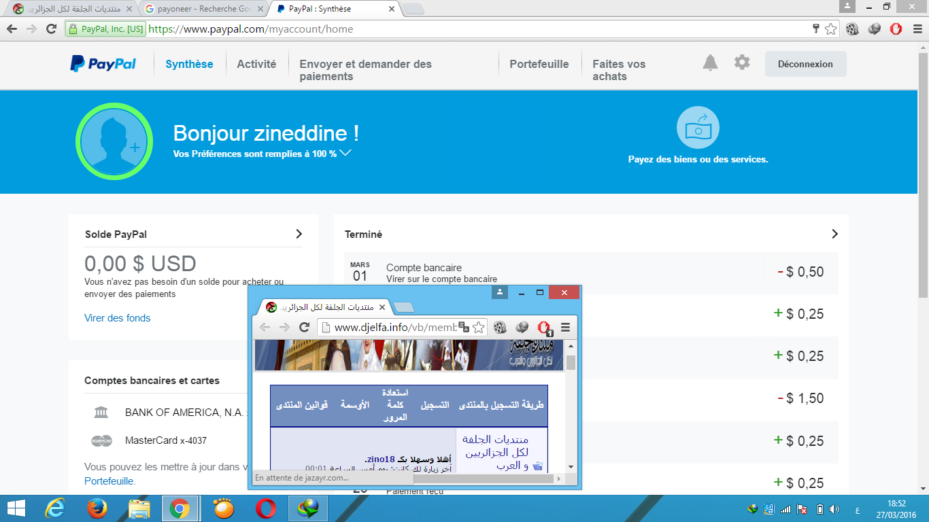Open main Chrome hamburger menu
929x522 pixels.
[916, 29]
